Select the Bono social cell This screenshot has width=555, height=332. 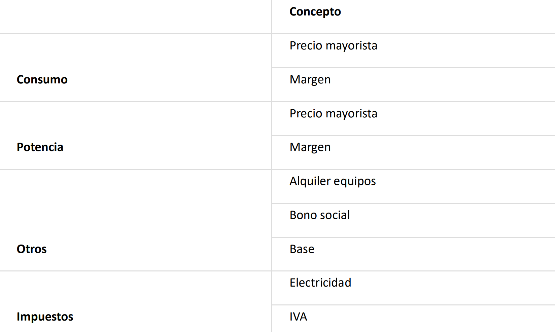(319, 215)
